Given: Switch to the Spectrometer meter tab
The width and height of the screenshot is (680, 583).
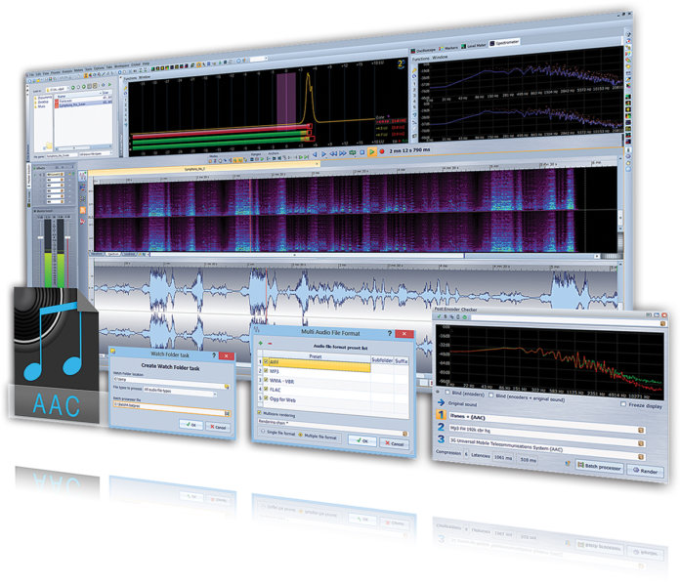Looking at the screenshot, I should pyautogui.click(x=504, y=42).
